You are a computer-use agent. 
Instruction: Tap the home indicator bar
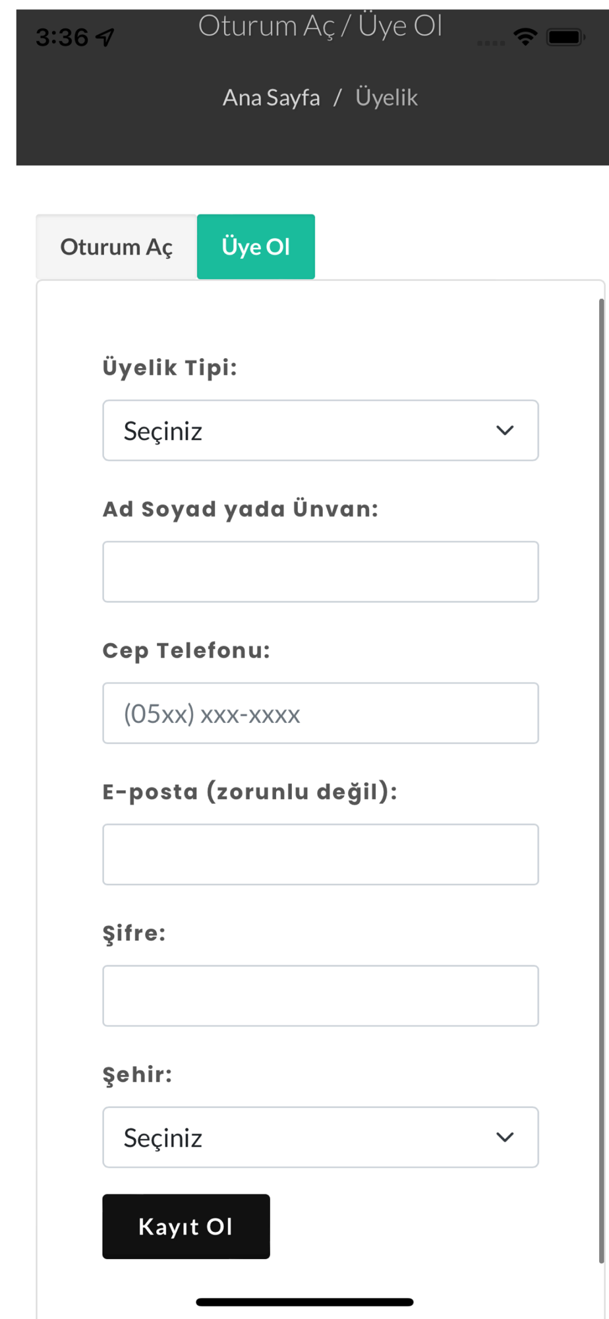pyautogui.click(x=304, y=1302)
